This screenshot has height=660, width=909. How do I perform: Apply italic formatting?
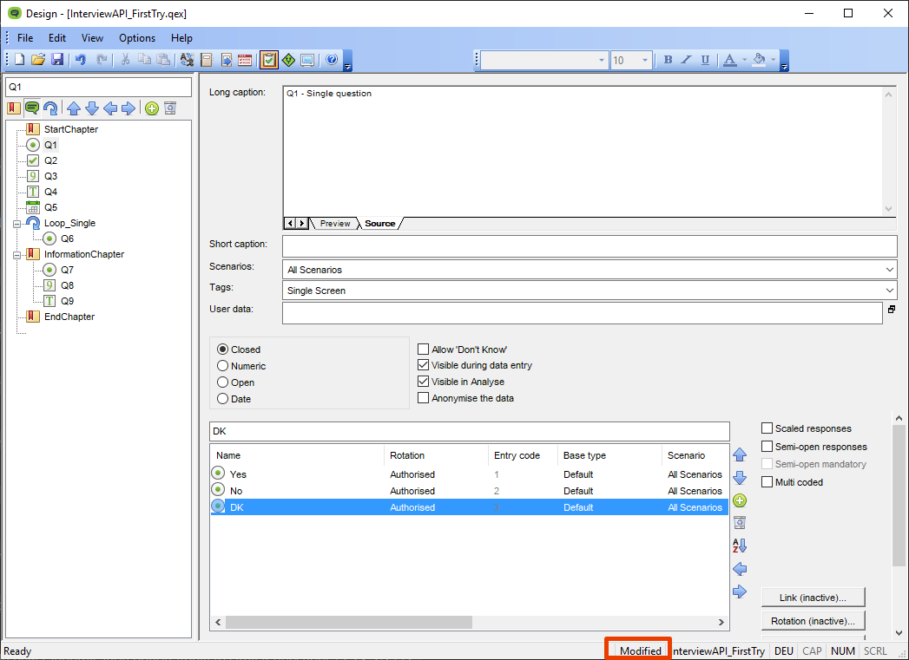coord(687,60)
